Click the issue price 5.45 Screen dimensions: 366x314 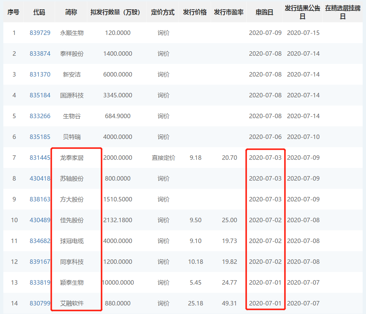[x=195, y=282]
